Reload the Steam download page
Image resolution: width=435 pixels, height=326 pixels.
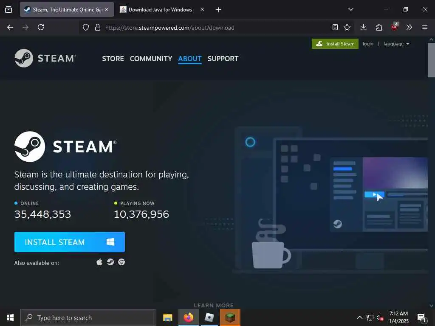tap(41, 27)
